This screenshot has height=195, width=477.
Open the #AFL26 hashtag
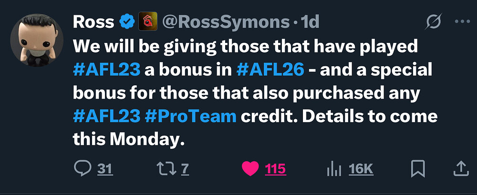(270, 70)
